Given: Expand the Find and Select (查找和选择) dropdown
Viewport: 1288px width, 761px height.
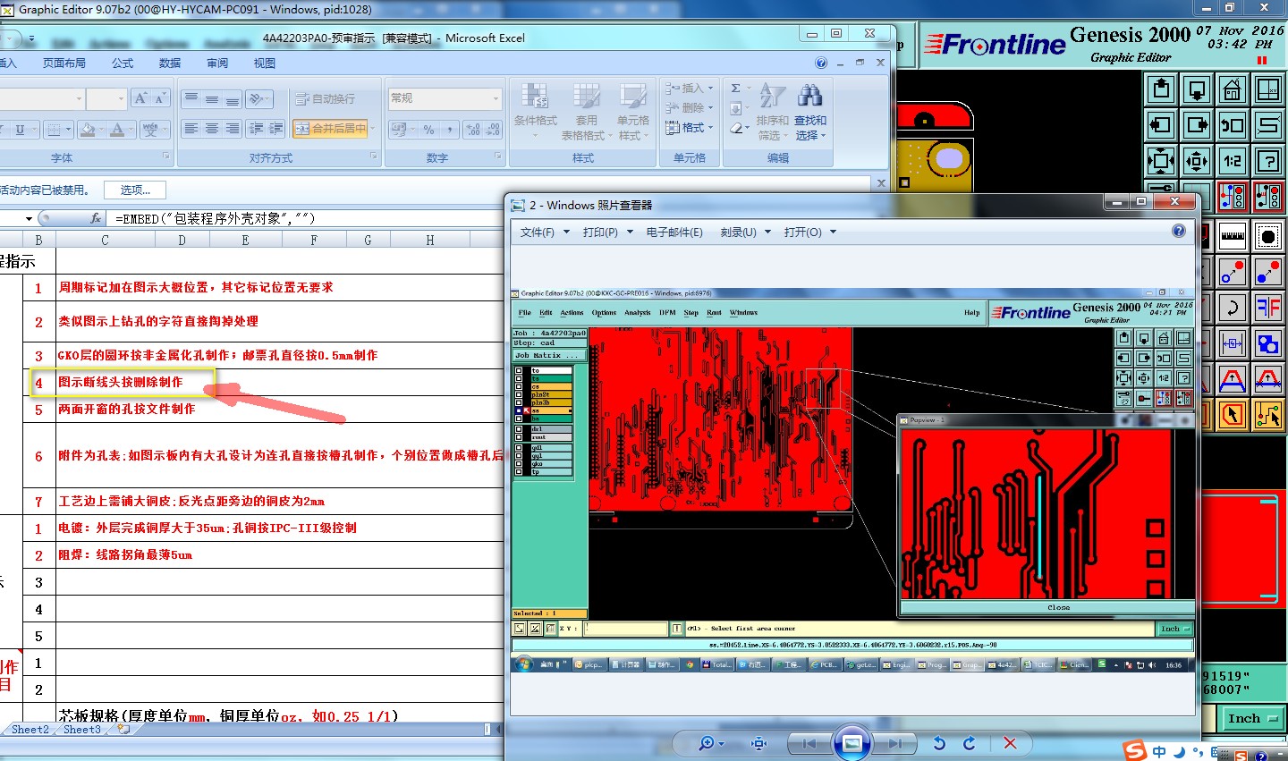Looking at the screenshot, I should [810, 128].
